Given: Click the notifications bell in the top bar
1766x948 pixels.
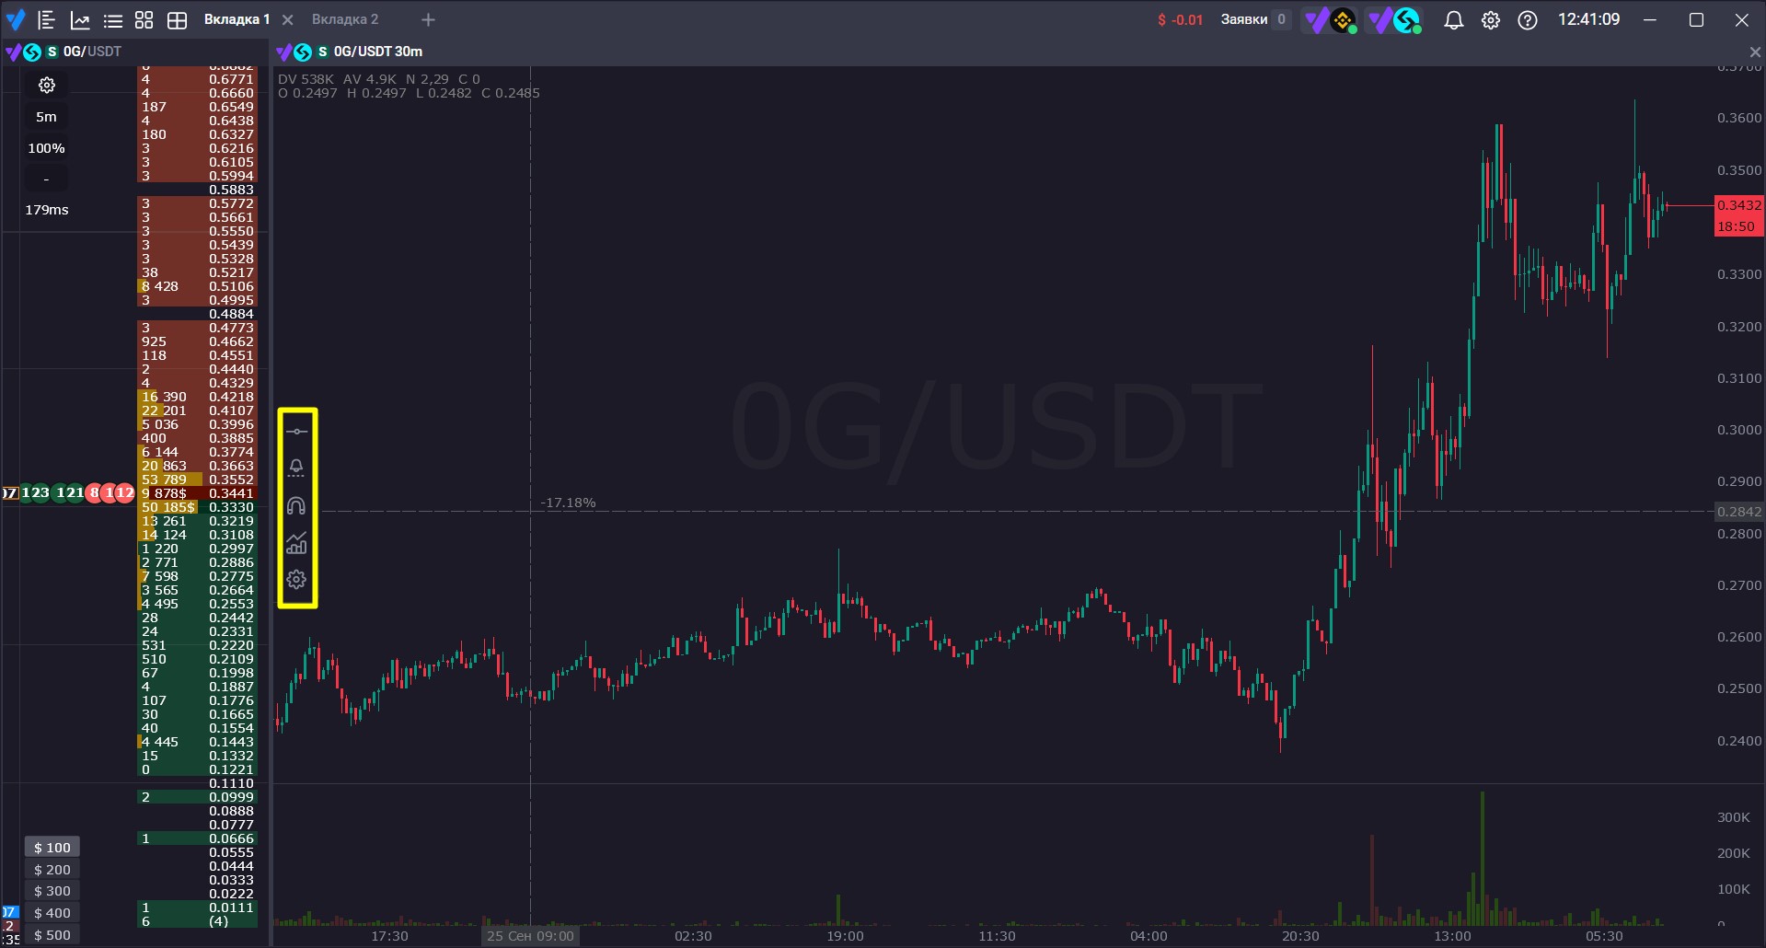Looking at the screenshot, I should tap(1454, 19).
